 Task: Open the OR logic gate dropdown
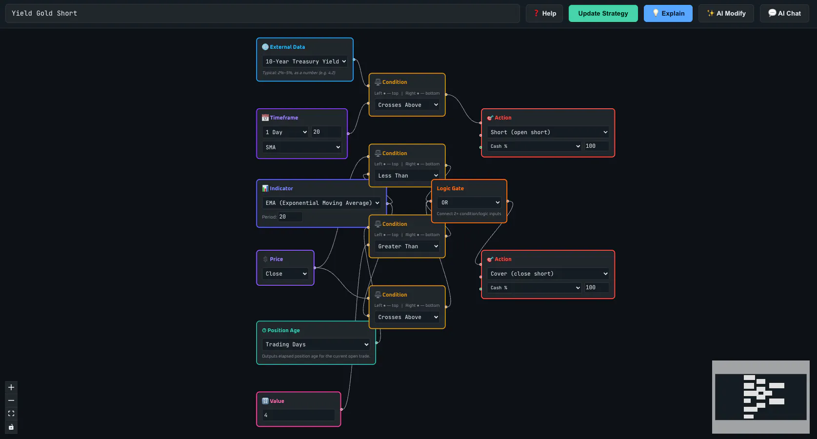(469, 202)
